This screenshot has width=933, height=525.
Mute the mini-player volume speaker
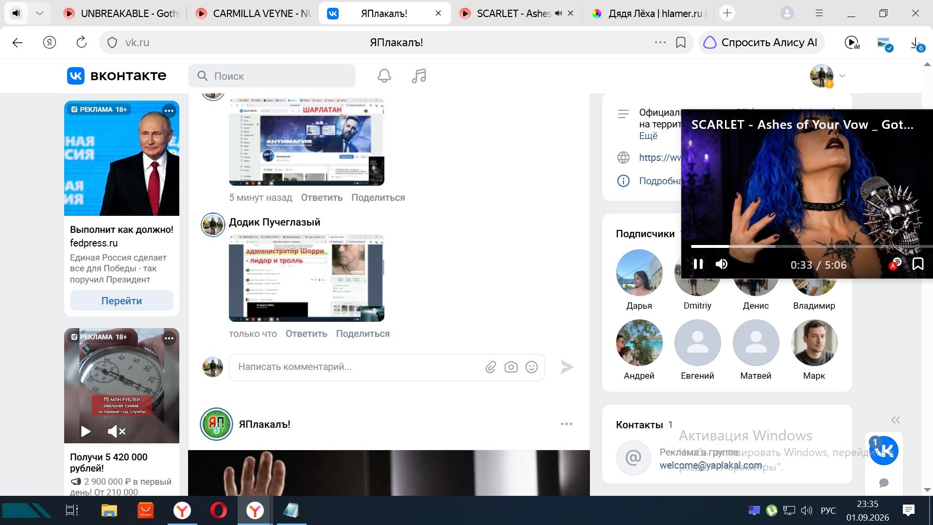(x=722, y=264)
